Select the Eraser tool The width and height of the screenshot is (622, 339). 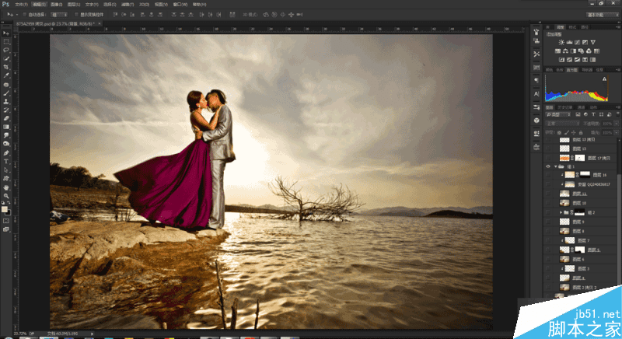click(x=6, y=118)
